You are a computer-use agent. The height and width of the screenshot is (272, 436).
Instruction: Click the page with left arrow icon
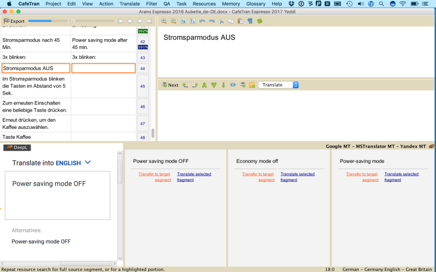point(185,85)
